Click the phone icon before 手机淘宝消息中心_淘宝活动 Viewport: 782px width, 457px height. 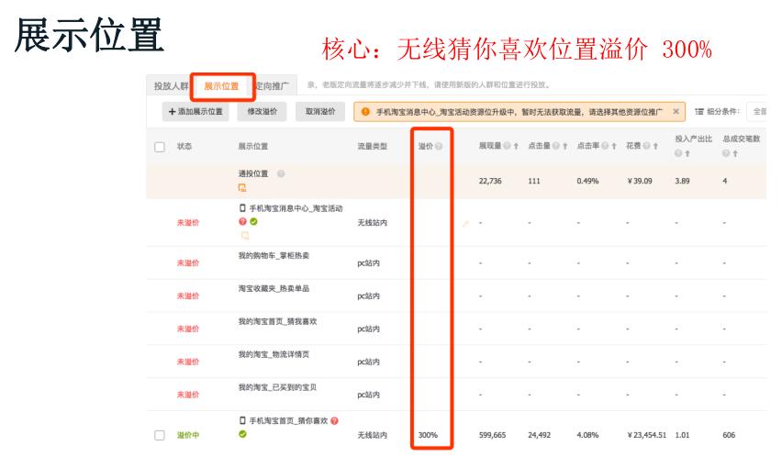pyautogui.click(x=242, y=207)
